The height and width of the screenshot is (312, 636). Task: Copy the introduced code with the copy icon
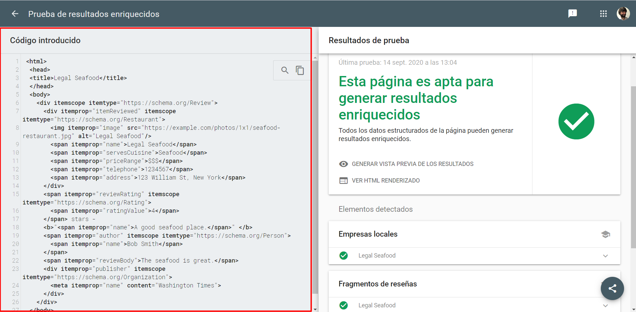point(300,70)
